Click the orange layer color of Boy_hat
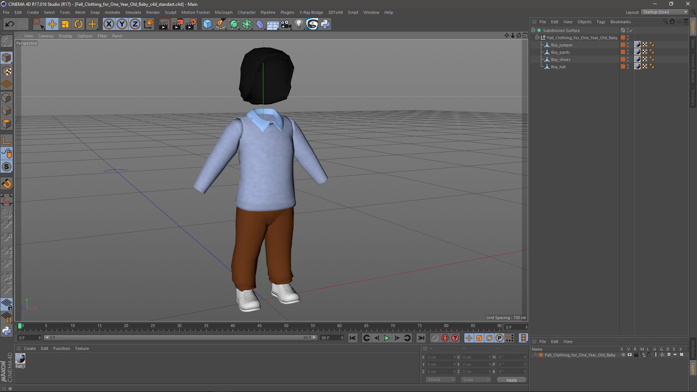 (623, 67)
